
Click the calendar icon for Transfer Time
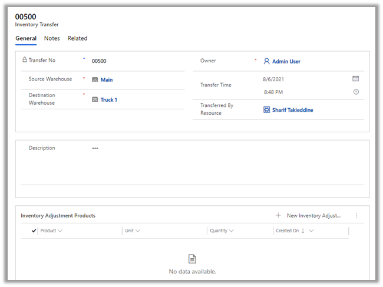coord(355,78)
